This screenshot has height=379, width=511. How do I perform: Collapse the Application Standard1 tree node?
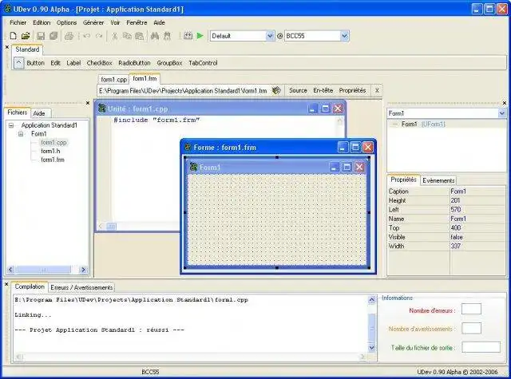[11, 125]
